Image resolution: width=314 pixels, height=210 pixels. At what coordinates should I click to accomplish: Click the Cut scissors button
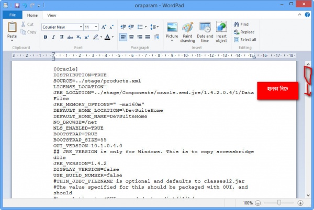[x=28, y=24]
